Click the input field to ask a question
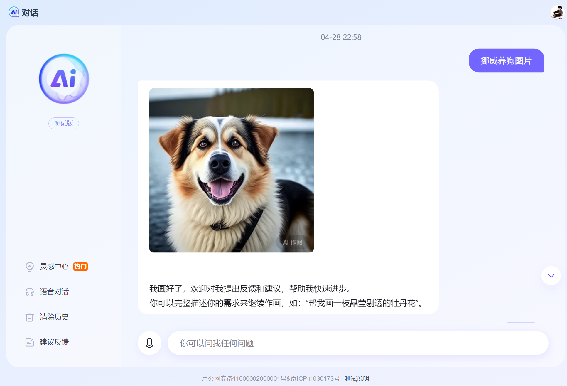This screenshot has height=386, width=567. [x=323, y=343]
